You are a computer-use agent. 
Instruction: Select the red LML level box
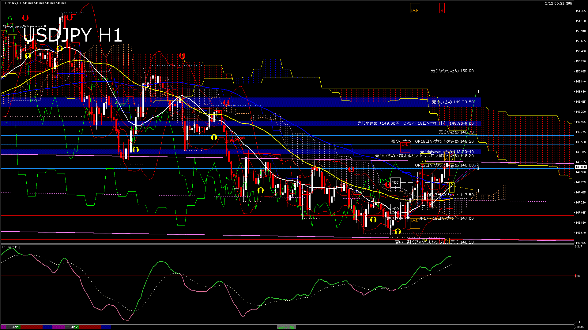405,147
